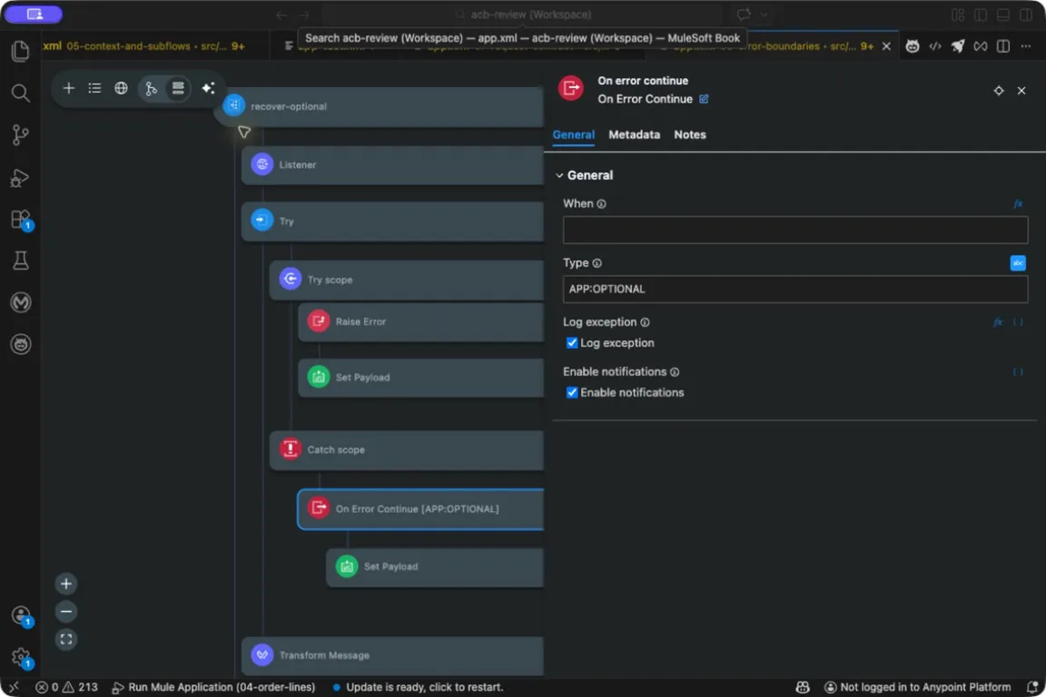The width and height of the screenshot is (1046, 697).
Task: Toggle the fx expression mode for When
Action: (1018, 204)
